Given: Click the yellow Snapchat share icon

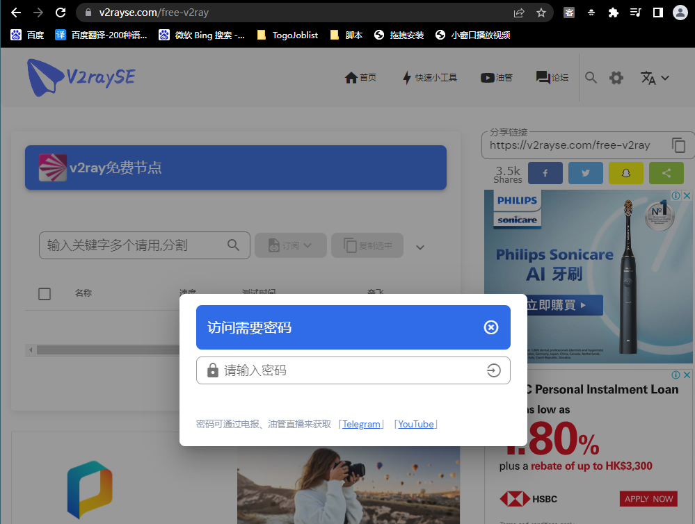Looking at the screenshot, I should 625,172.
